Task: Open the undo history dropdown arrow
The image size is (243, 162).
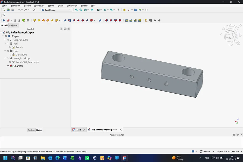Action: coord(22,10)
